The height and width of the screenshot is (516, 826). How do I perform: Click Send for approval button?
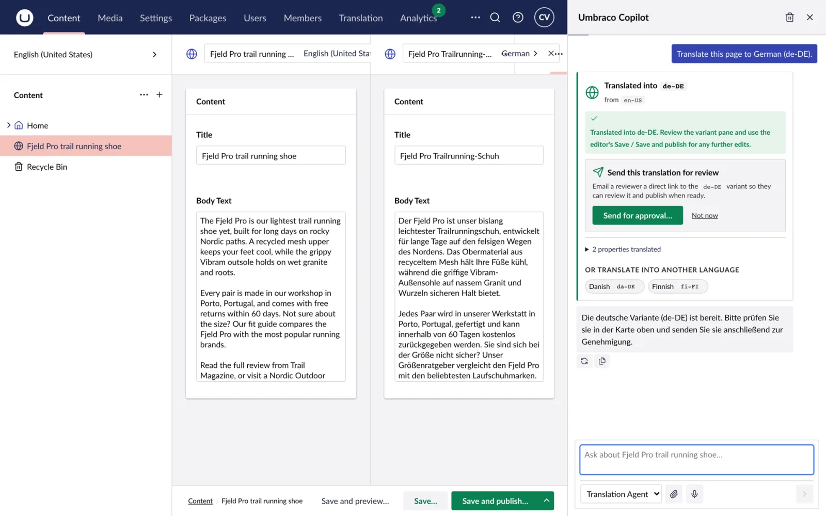(638, 216)
